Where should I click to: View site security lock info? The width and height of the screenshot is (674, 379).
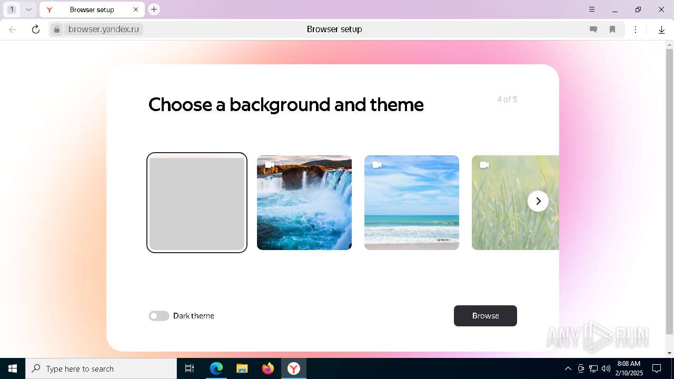pos(57,29)
